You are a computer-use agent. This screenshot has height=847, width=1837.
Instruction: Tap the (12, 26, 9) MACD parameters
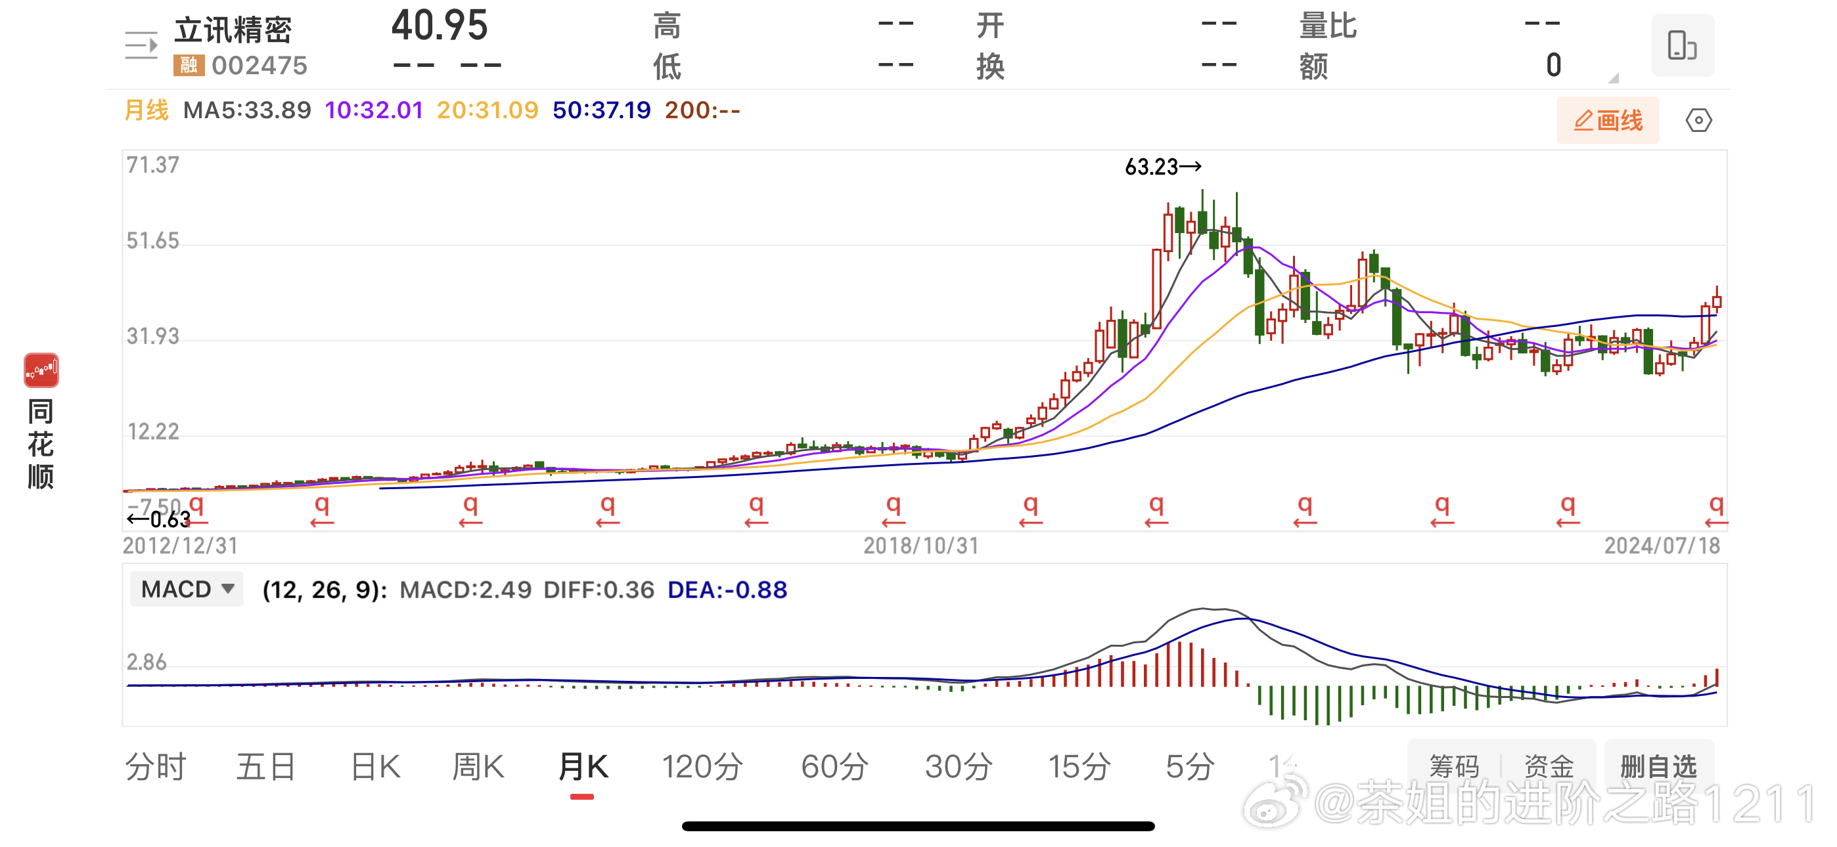pos(325,590)
